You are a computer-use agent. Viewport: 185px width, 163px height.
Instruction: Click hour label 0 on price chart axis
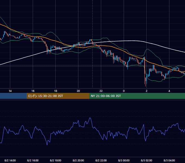point(124,91)
